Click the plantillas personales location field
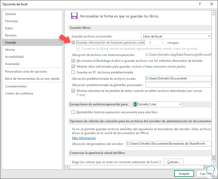The height and width of the screenshot is (179, 218). [x=178, y=85]
